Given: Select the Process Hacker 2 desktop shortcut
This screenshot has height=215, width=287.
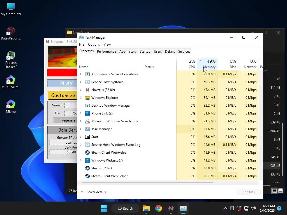Looking at the screenshot, I should 11,60.
